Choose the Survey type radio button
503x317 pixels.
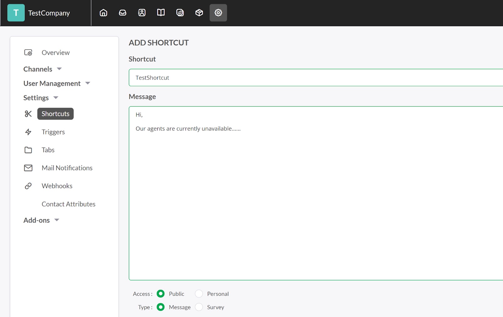199,307
